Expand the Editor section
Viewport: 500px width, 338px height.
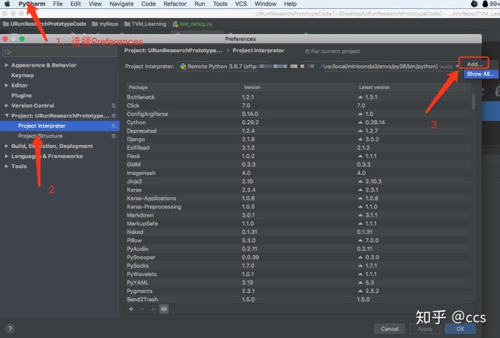(x=6, y=85)
